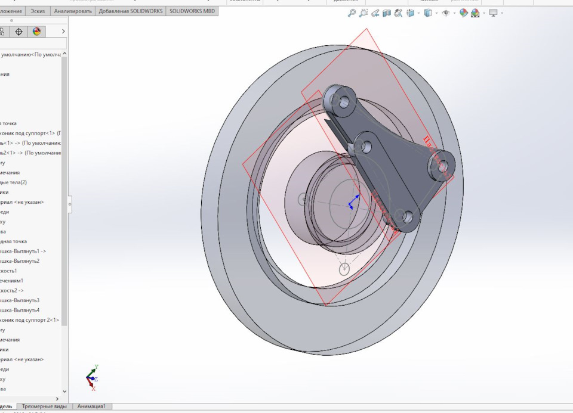
Task: Select the 'коник под суппорт 2<1>' component
Action: [x=30, y=321]
